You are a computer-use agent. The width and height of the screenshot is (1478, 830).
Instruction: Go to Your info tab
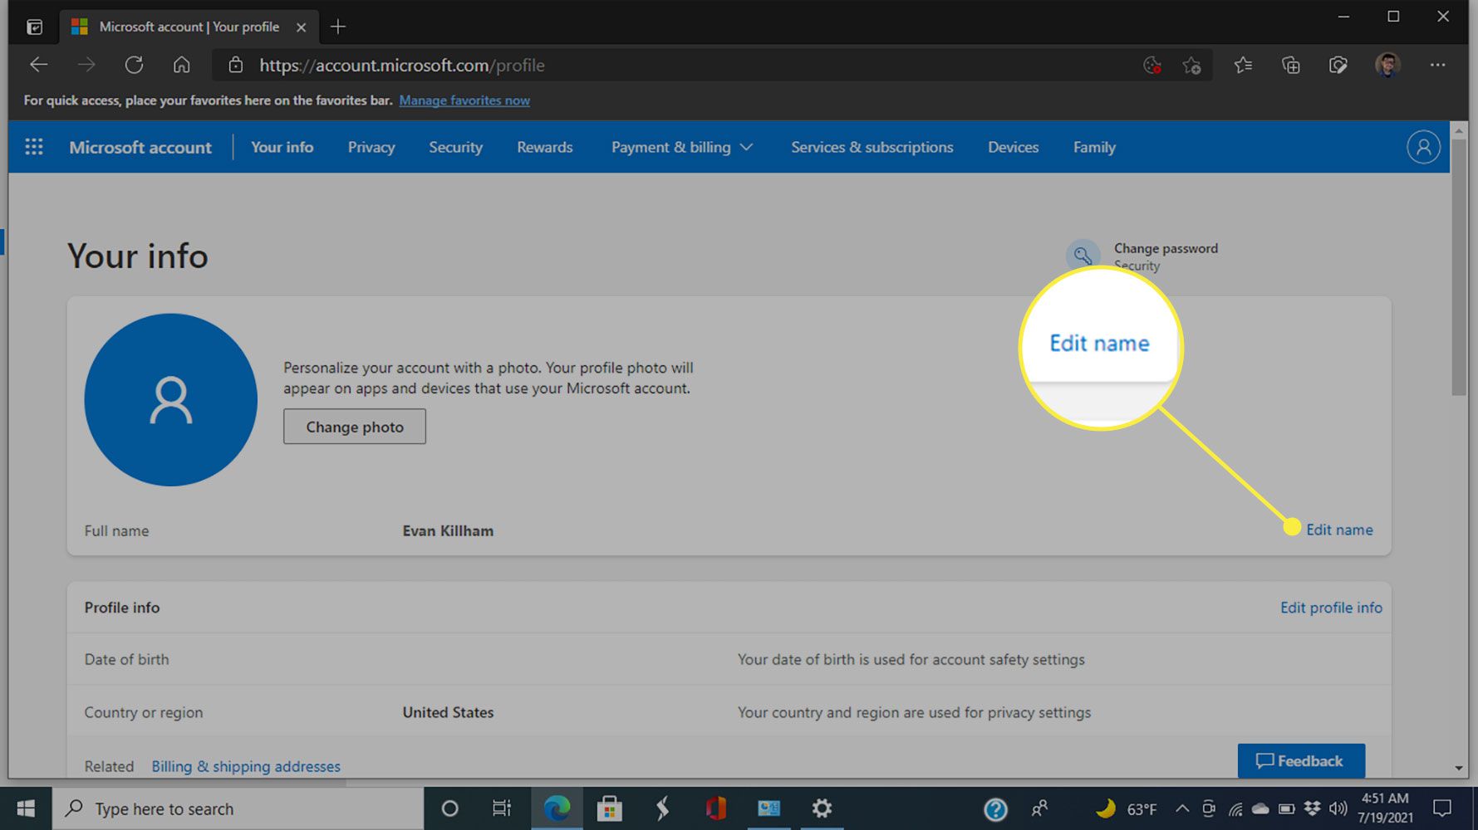282,147
